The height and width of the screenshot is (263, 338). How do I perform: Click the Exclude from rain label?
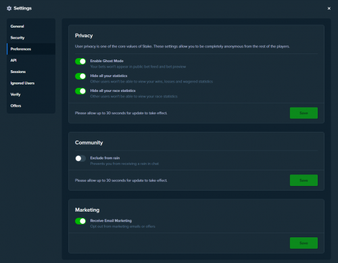105,158
